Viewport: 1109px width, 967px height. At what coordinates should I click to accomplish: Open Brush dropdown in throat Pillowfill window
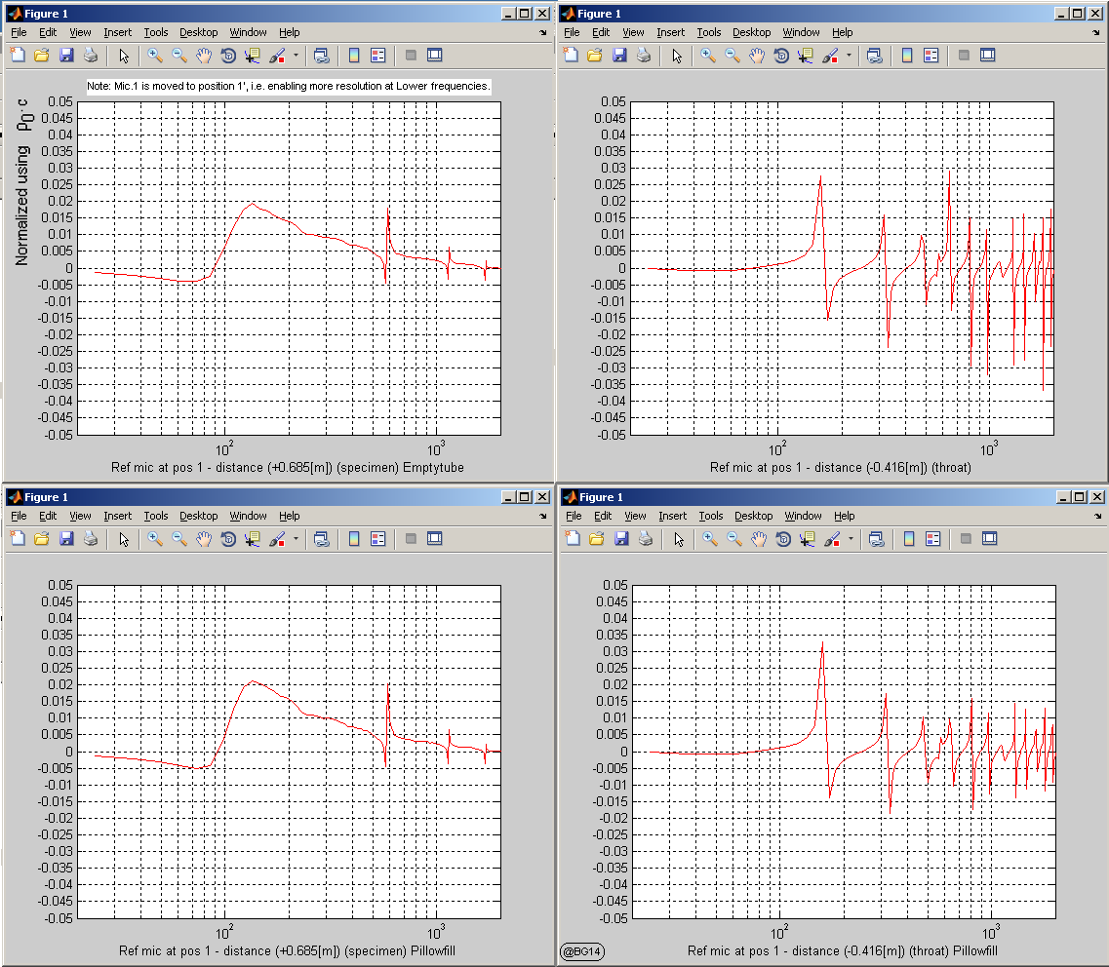(851, 539)
